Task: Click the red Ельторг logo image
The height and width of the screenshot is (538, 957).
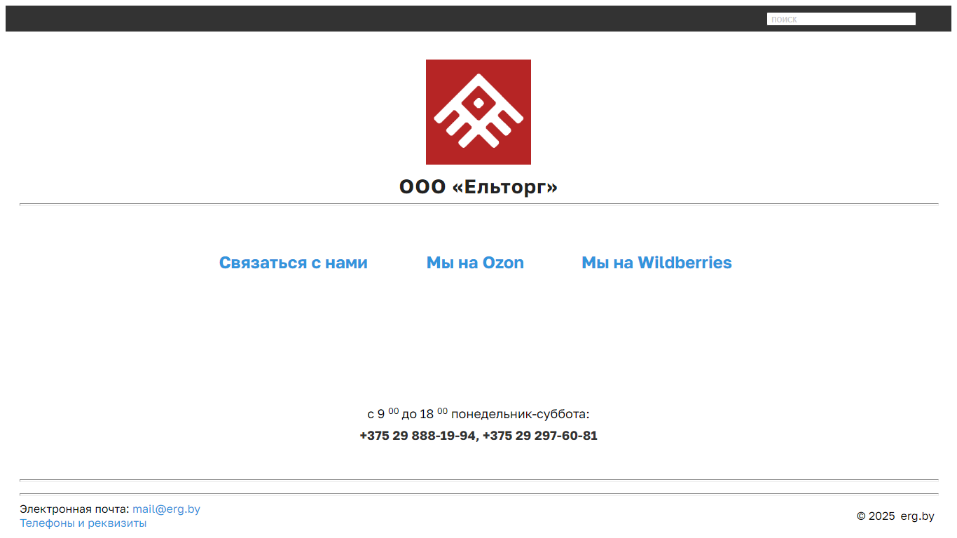Action: (478, 112)
